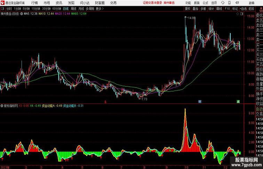
Task: Click the MA20: 12.44 value
Action: [x=62, y=14]
